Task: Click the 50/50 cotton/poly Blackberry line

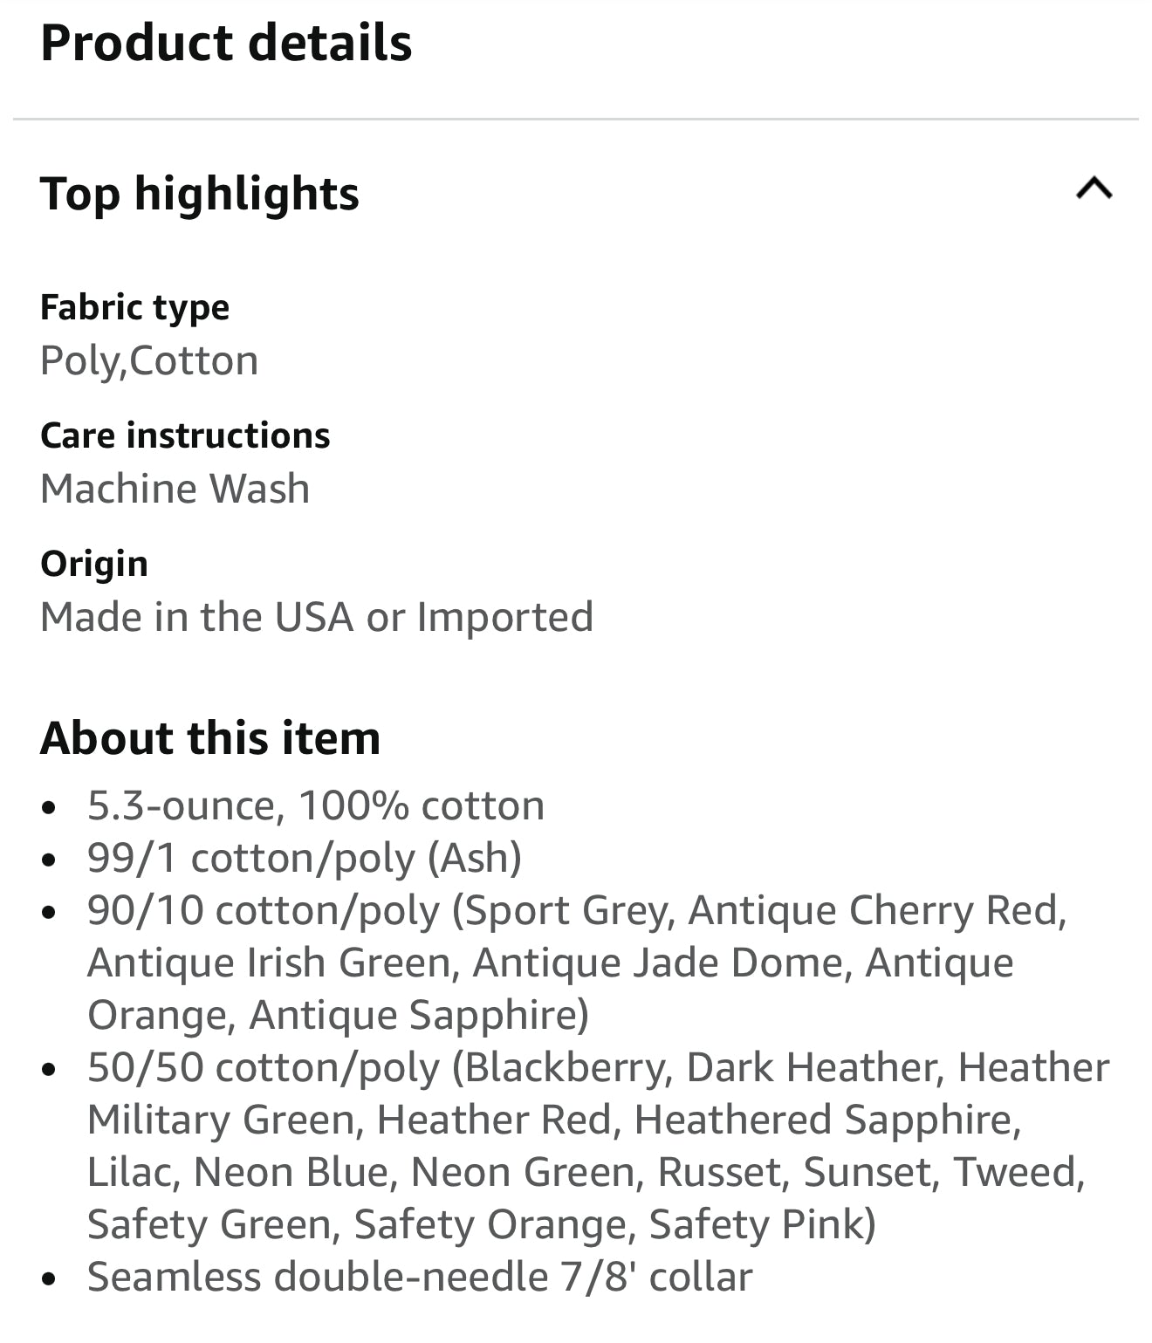Action: pos(599,1067)
